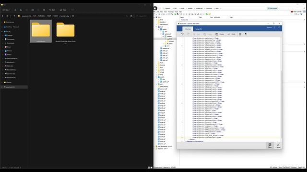The width and height of the screenshot is (307, 172).
Task: Open the See more ellipsis menu in Explorer
Action: pos(72,10)
